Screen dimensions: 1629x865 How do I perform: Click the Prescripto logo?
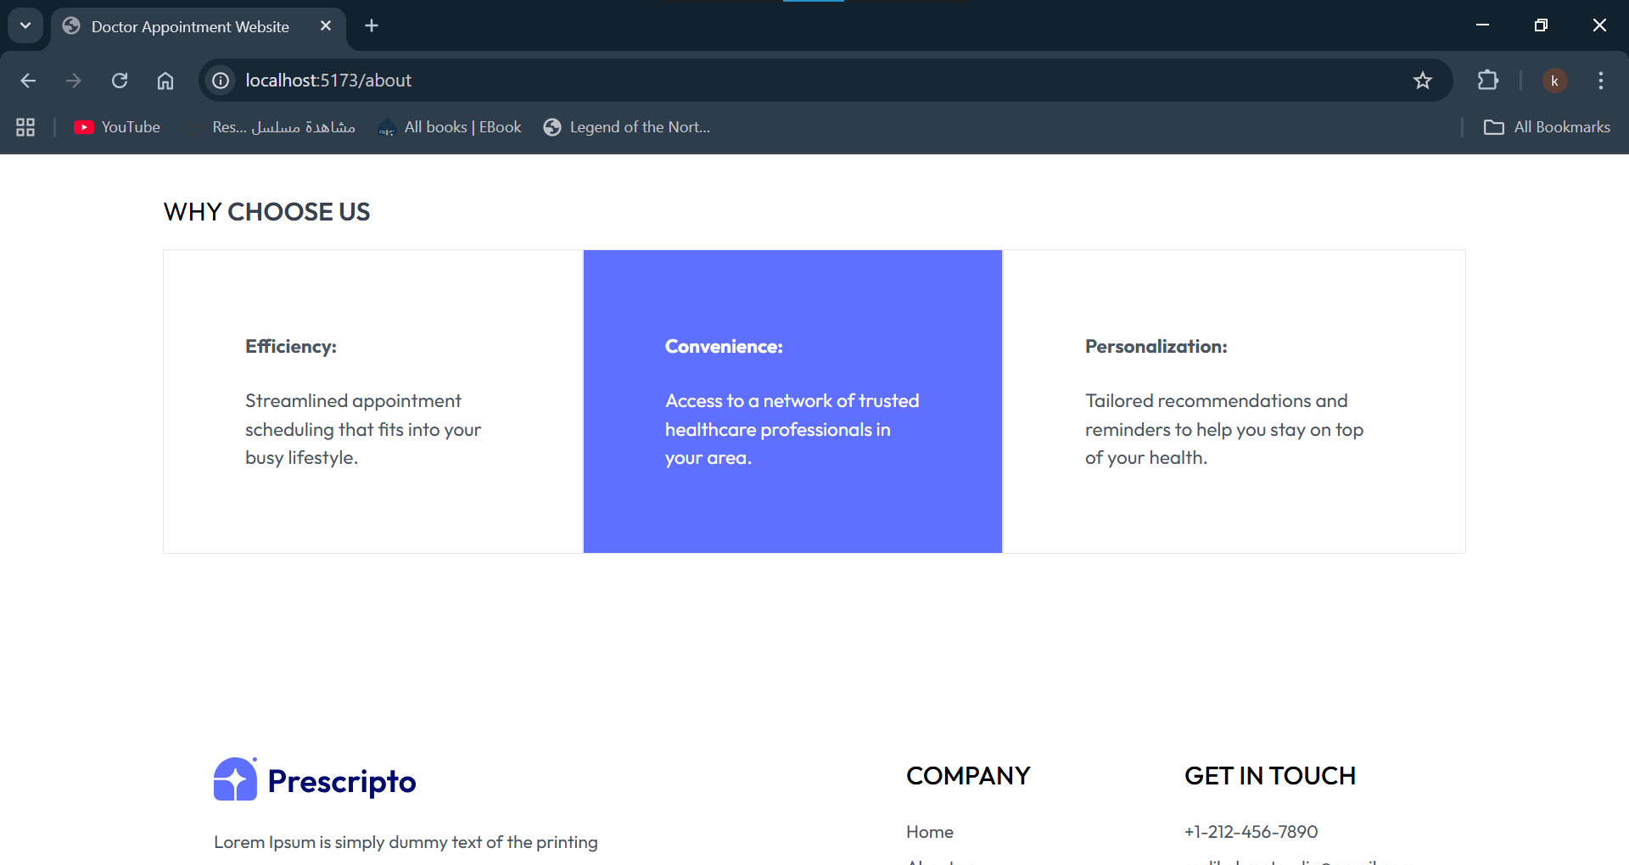point(315,779)
